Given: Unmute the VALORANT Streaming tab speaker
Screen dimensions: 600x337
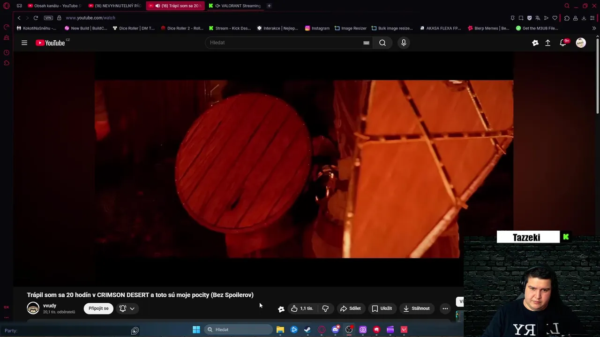Looking at the screenshot, I should [x=217, y=6].
